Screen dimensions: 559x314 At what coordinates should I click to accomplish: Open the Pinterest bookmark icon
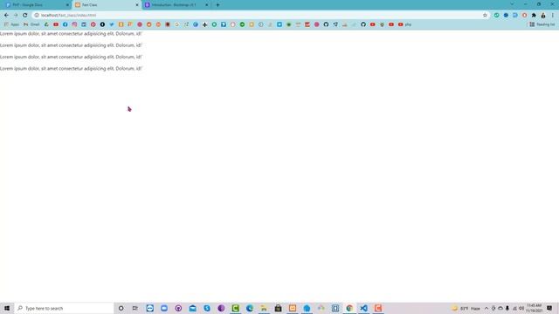click(93, 24)
